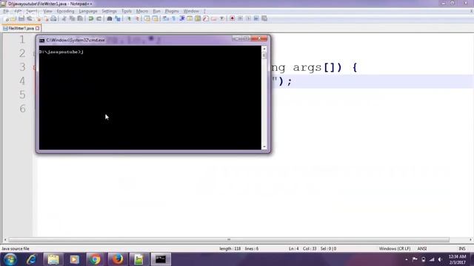Close the FileWriter1.java tab with its X
The image size is (474, 266).
coord(38,28)
